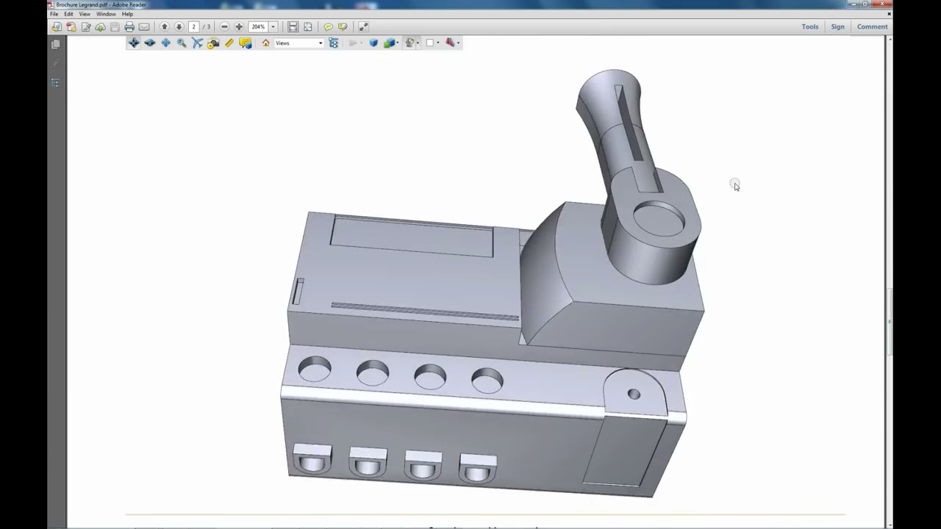
Task: Click the cloud upload icon
Action: (101, 26)
